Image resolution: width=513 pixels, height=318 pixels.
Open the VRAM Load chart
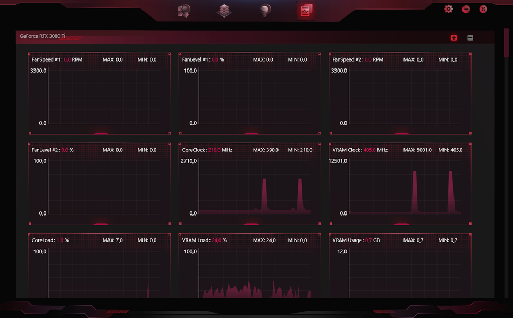coord(250,266)
